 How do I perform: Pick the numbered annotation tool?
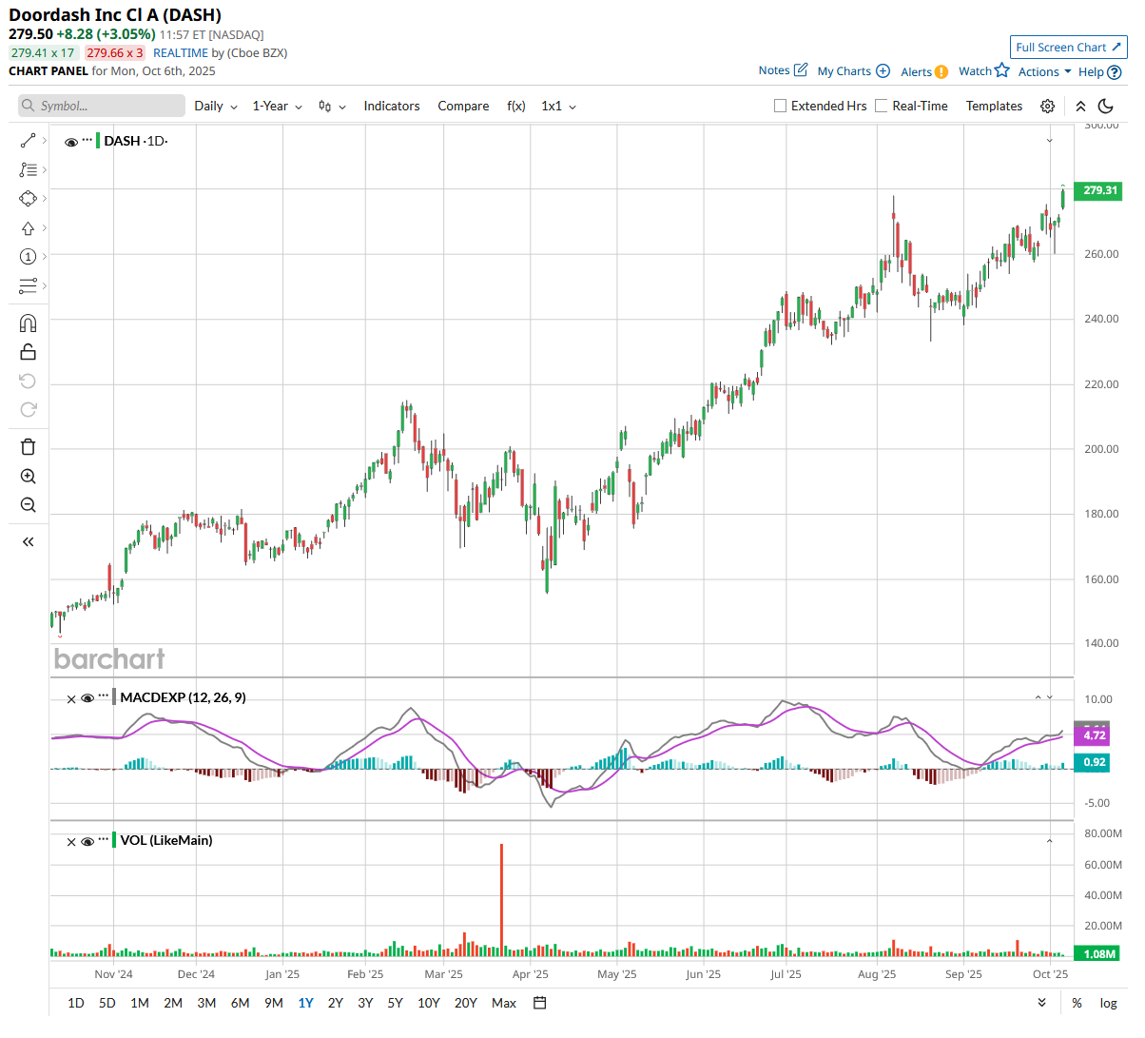28,257
